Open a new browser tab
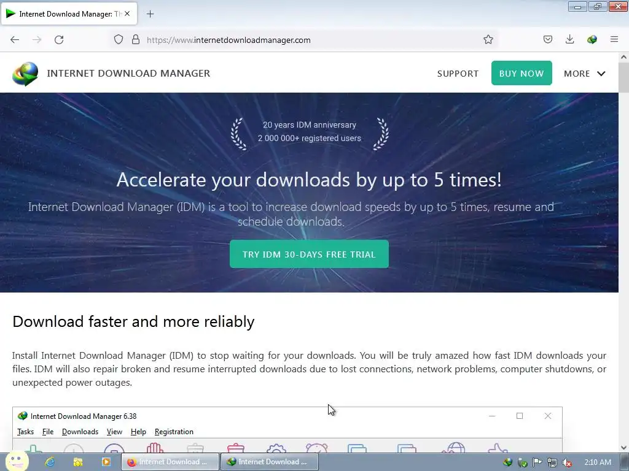Screen dimensions: 629x471 point(150,14)
